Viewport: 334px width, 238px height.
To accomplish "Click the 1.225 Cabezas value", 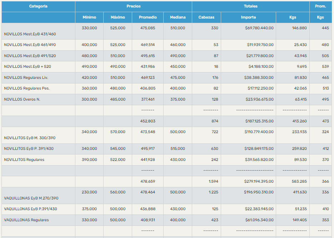I will coord(213,192).
